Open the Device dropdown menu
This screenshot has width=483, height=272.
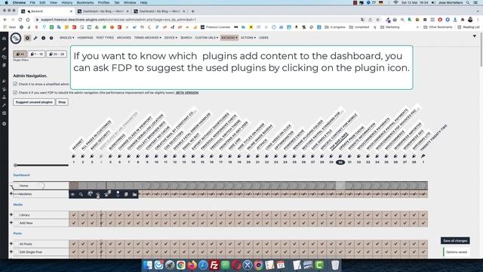(x=171, y=38)
